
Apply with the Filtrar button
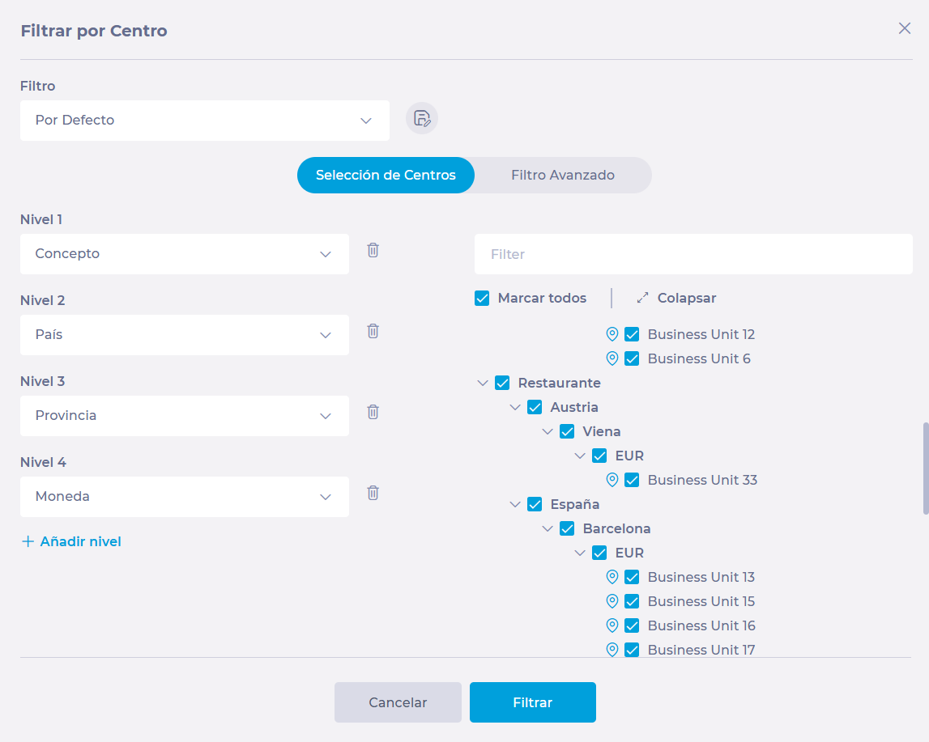(x=533, y=702)
